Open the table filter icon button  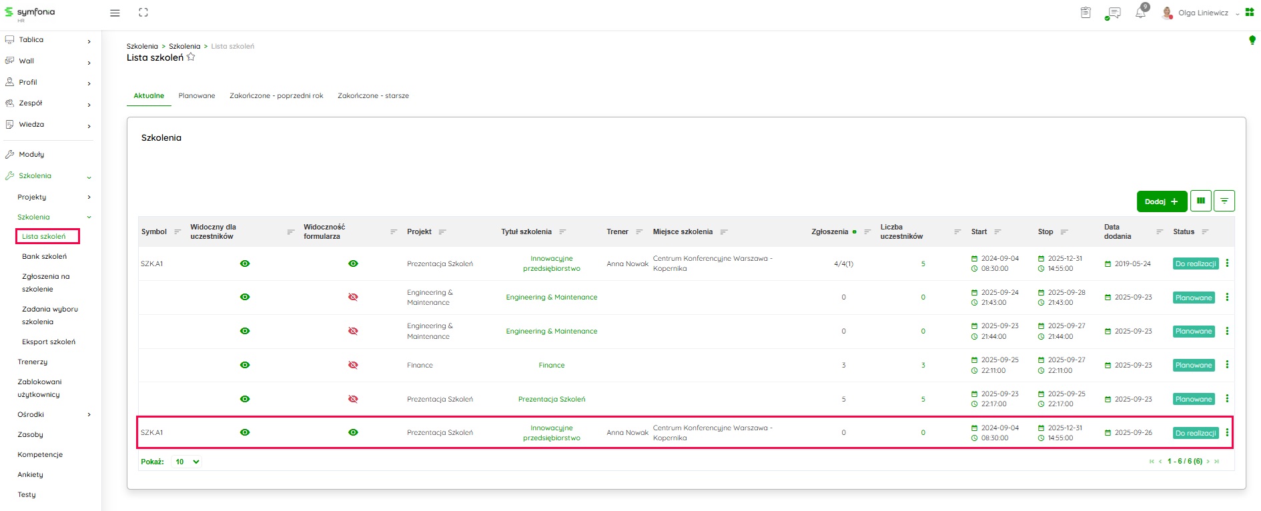[x=1224, y=201]
